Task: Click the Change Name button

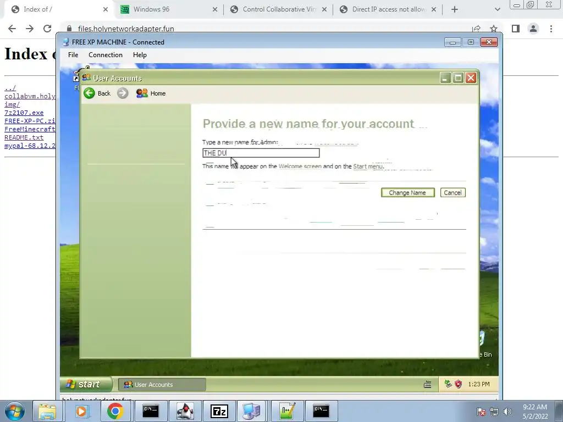Action: coord(407,193)
